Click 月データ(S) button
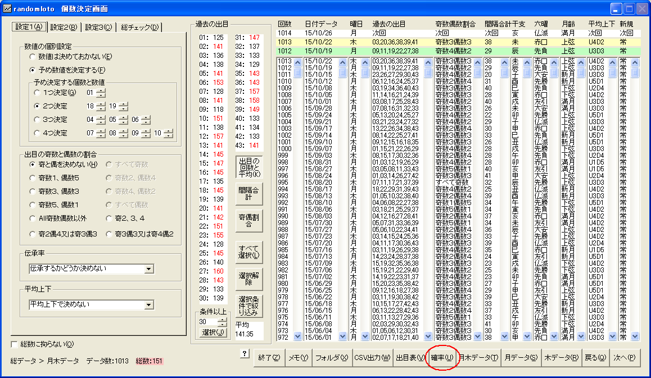The height and width of the screenshot is (378, 651). click(x=521, y=358)
